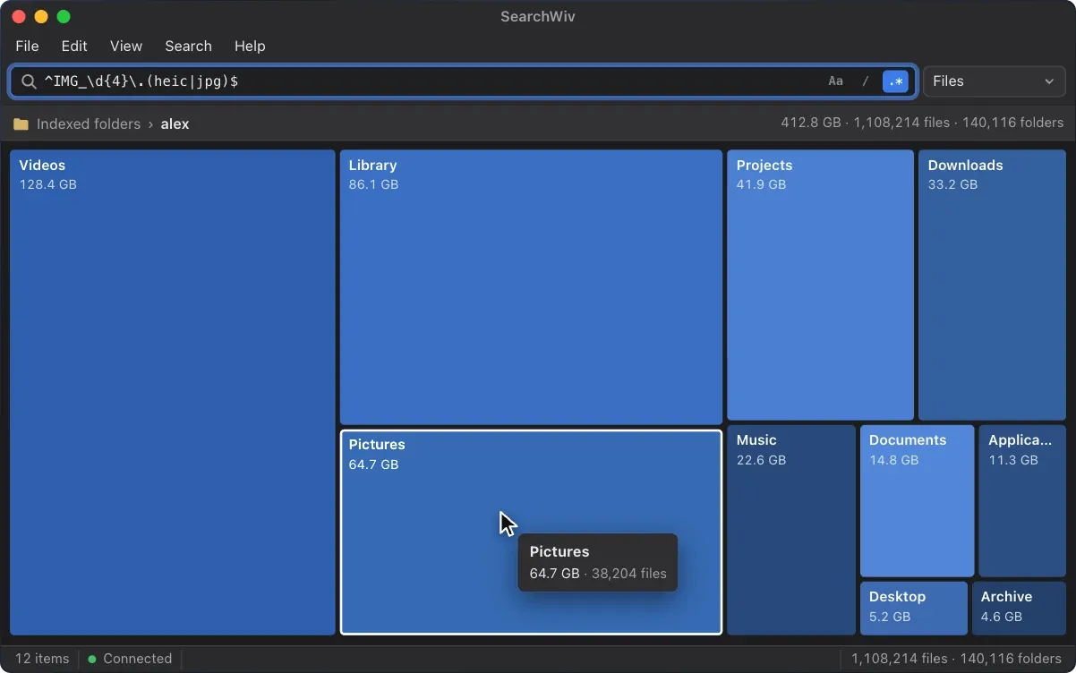The height and width of the screenshot is (673, 1076).
Task: Select the Applications treemap tile
Action: 1022,501
